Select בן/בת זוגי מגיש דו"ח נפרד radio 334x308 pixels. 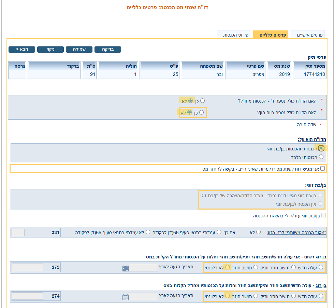[320, 195]
